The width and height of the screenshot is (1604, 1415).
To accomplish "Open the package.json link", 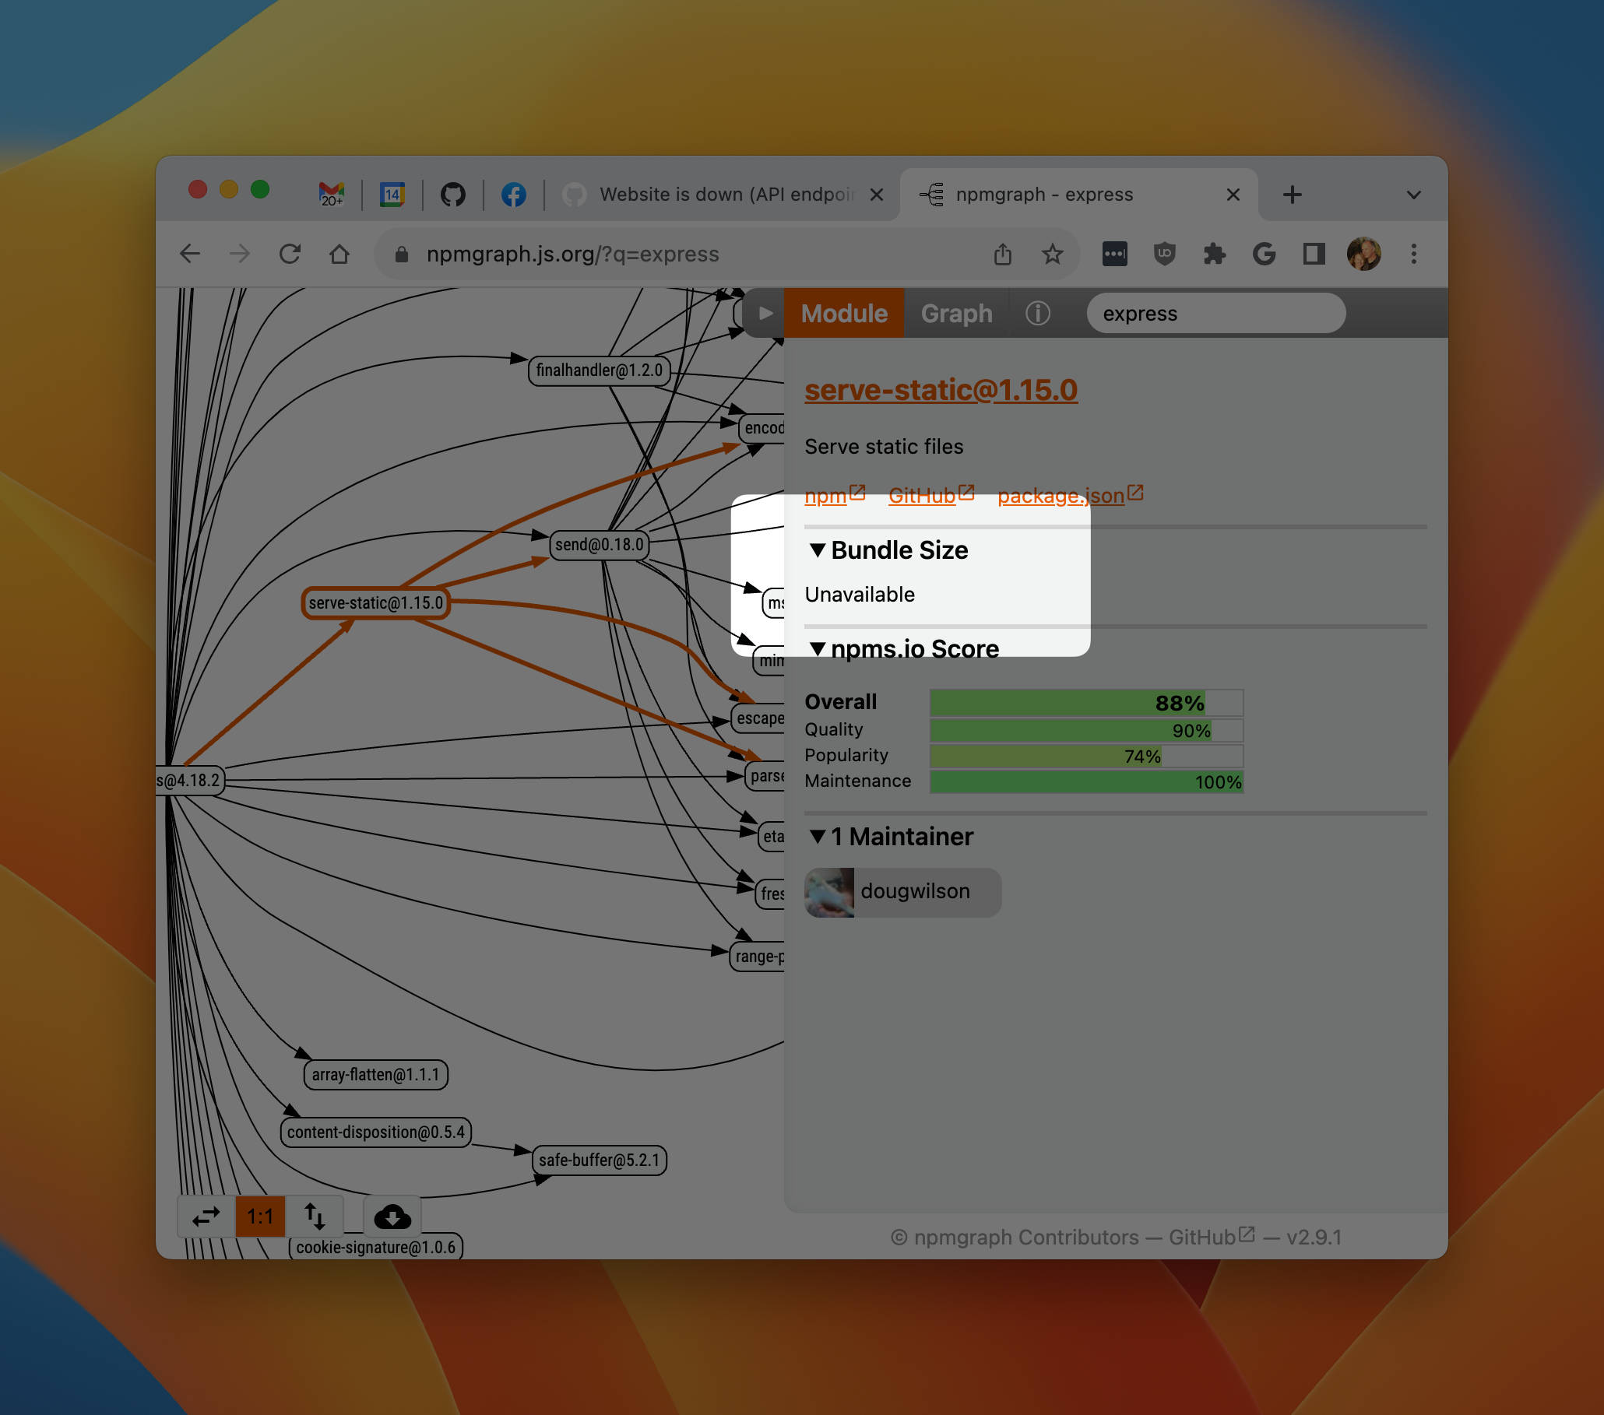I will pos(1061,496).
